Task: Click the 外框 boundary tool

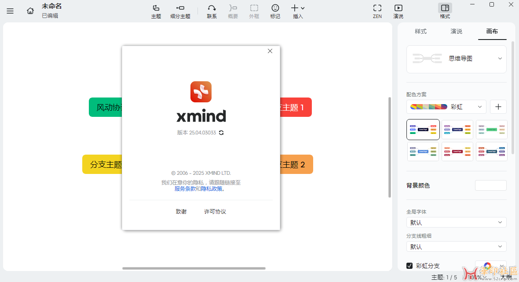Action: coord(254,11)
